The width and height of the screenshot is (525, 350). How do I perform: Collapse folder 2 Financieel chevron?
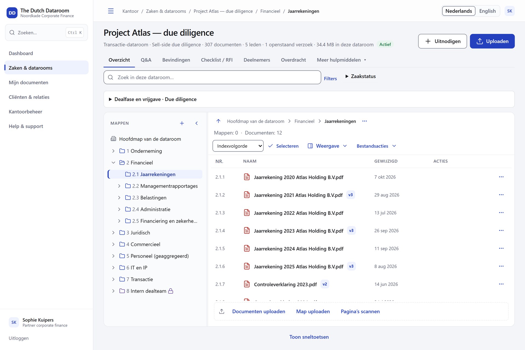pyautogui.click(x=113, y=163)
